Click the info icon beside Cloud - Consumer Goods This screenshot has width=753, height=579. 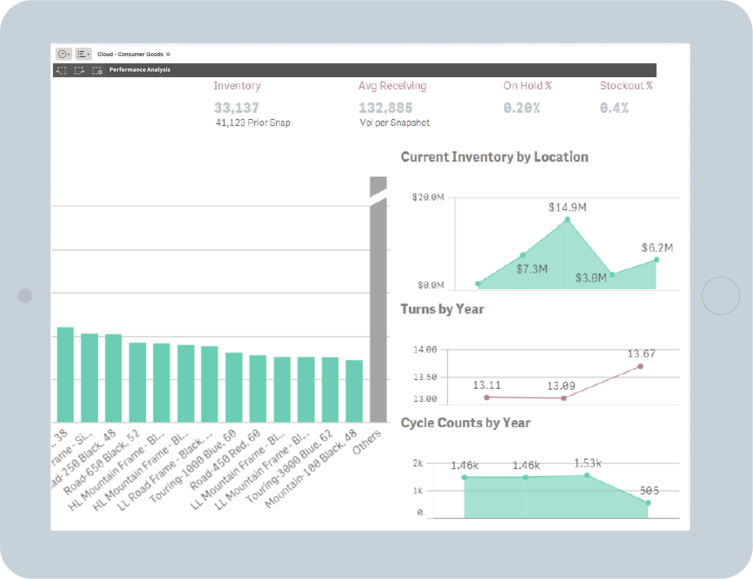[x=168, y=54]
